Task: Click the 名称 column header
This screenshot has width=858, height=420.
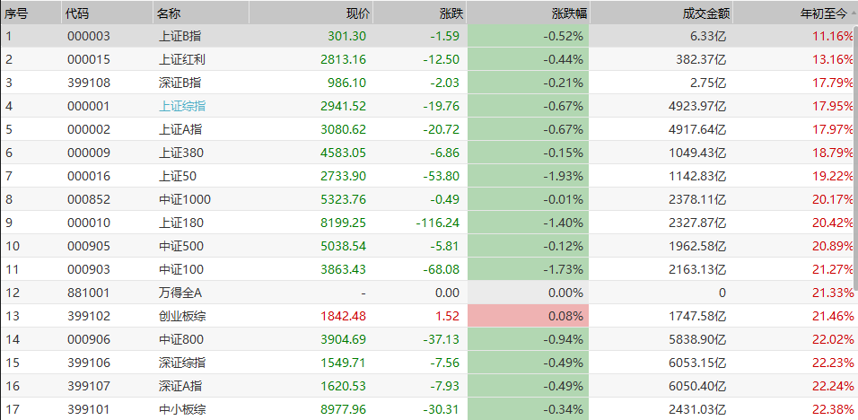Action: tap(169, 13)
